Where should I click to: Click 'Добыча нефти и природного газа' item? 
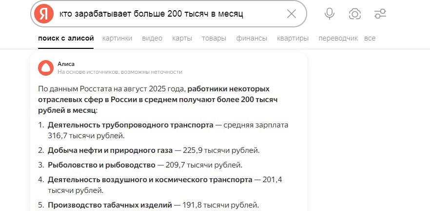pos(110,150)
